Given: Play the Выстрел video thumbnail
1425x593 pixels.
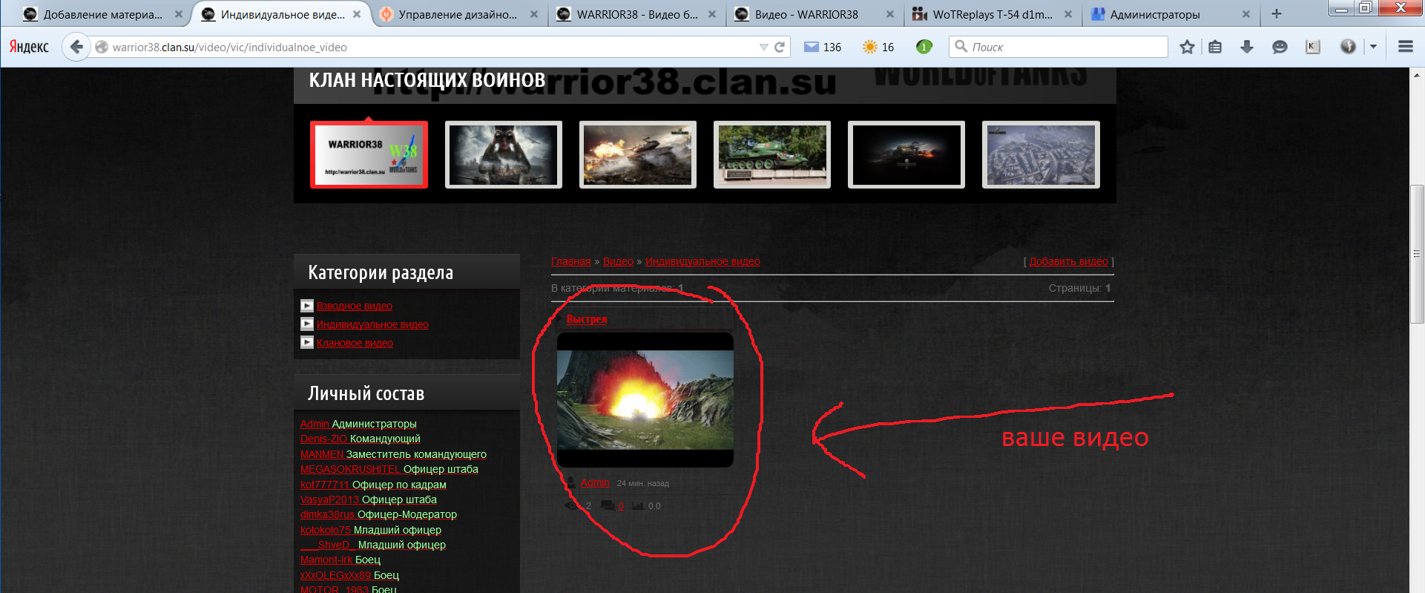Looking at the screenshot, I should [x=645, y=399].
